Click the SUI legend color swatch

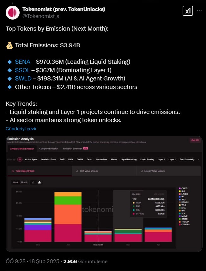[180, 191]
